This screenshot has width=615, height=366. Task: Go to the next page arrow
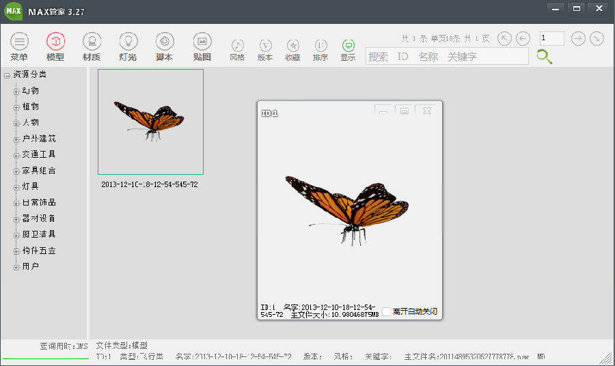point(578,39)
